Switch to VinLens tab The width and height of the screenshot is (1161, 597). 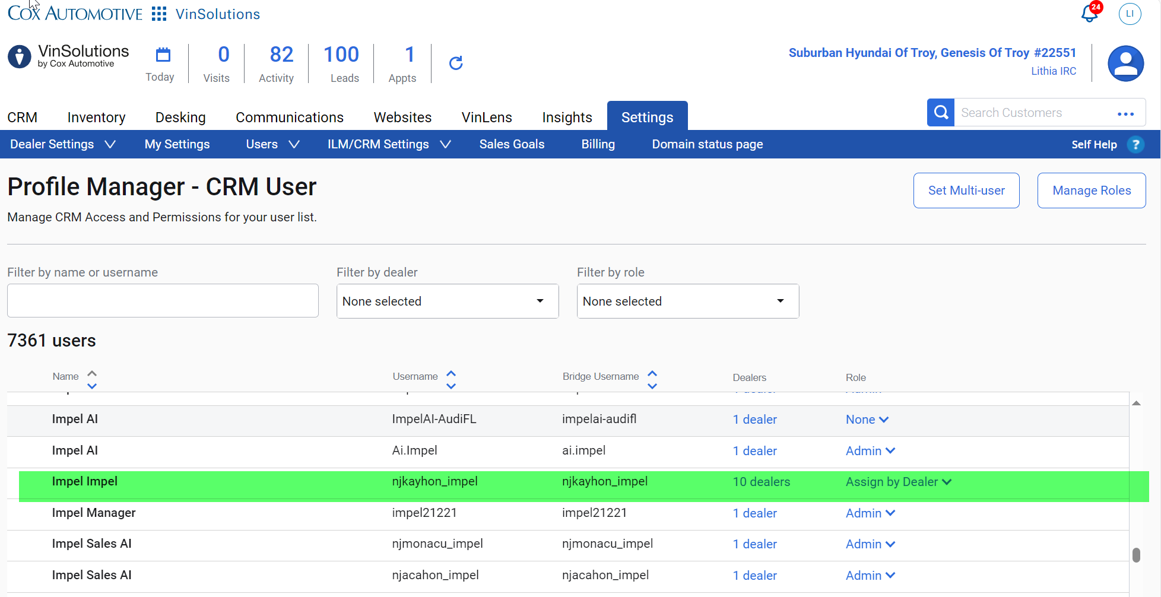(487, 118)
